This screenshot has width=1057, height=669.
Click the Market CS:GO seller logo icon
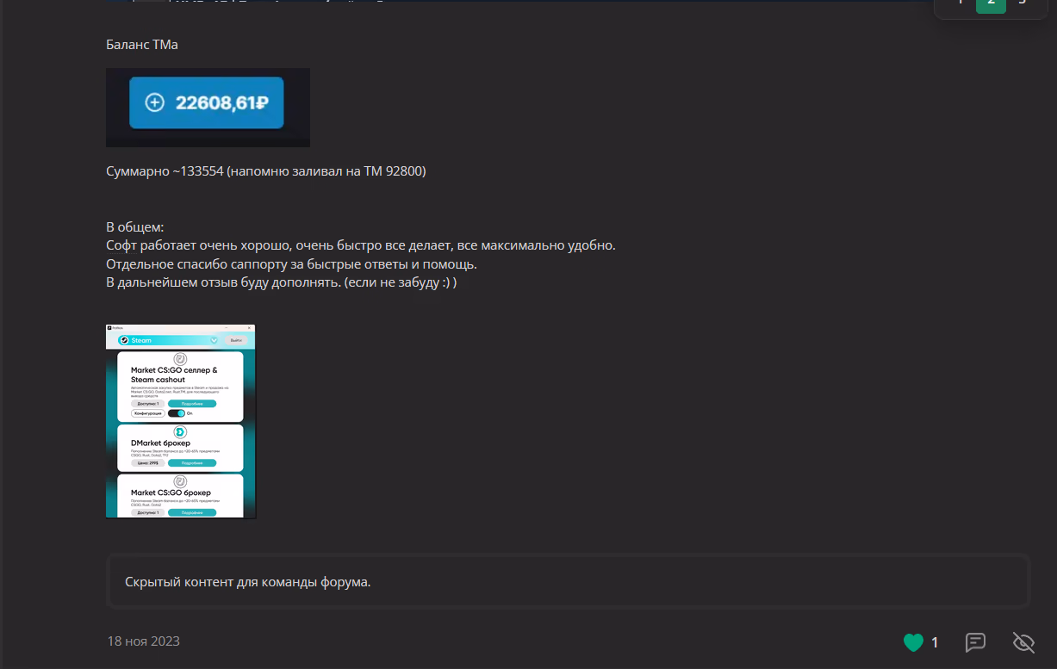point(180,359)
